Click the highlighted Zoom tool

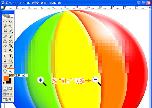[x=10, y=71]
